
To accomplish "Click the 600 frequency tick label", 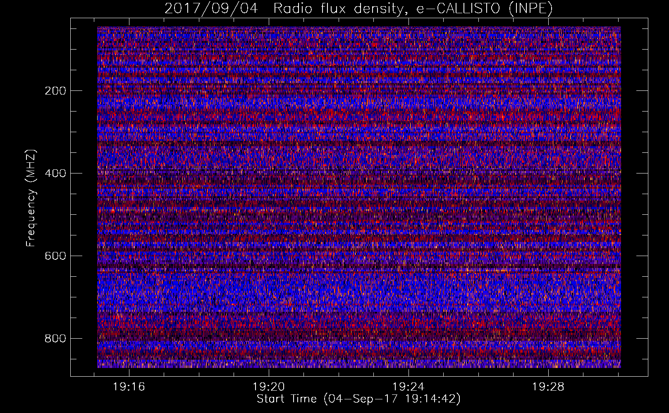I will click(x=55, y=256).
